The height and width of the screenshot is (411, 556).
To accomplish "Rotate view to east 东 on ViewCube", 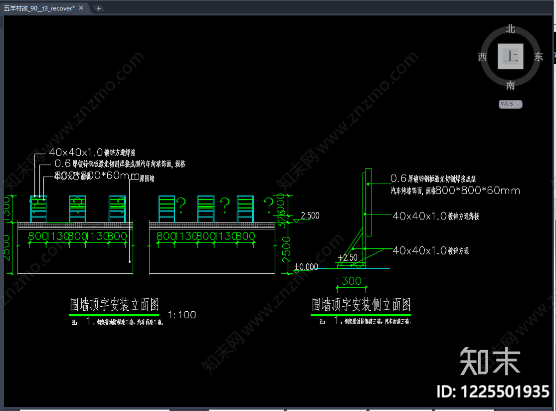I will point(538,57).
